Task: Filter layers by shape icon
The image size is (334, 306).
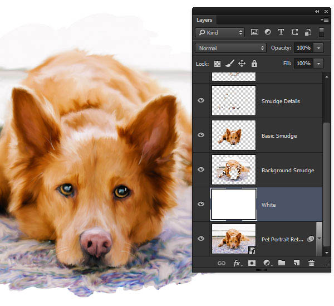Action: (294, 32)
